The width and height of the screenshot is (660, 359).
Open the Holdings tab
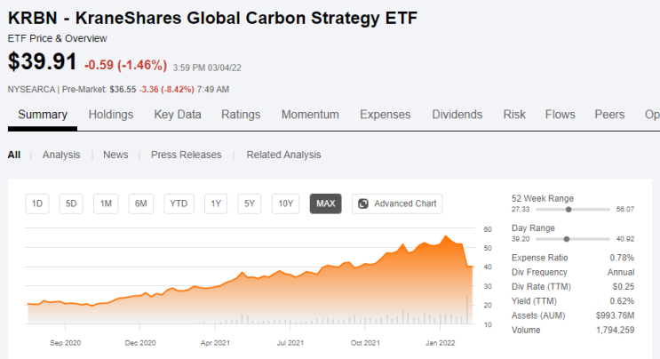pyautogui.click(x=111, y=115)
